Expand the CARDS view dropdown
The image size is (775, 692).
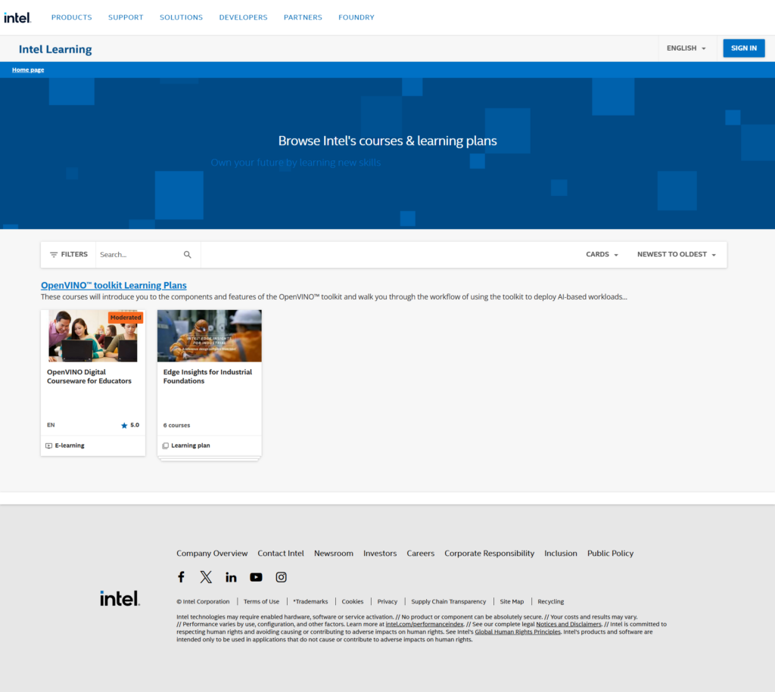pyautogui.click(x=602, y=255)
